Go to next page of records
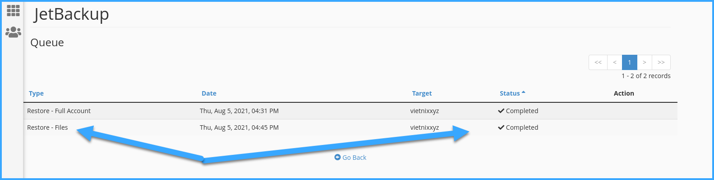Screen dimensions: 714x180 click(645, 62)
